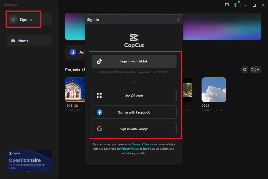This screenshot has height=179, width=268.
Task: Click the Projects heading
Action: (73, 70)
